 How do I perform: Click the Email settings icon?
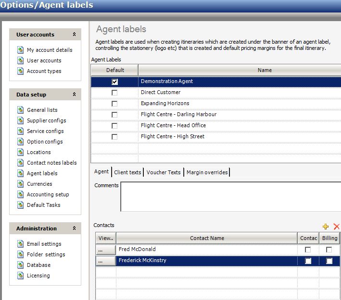[x=20, y=244]
